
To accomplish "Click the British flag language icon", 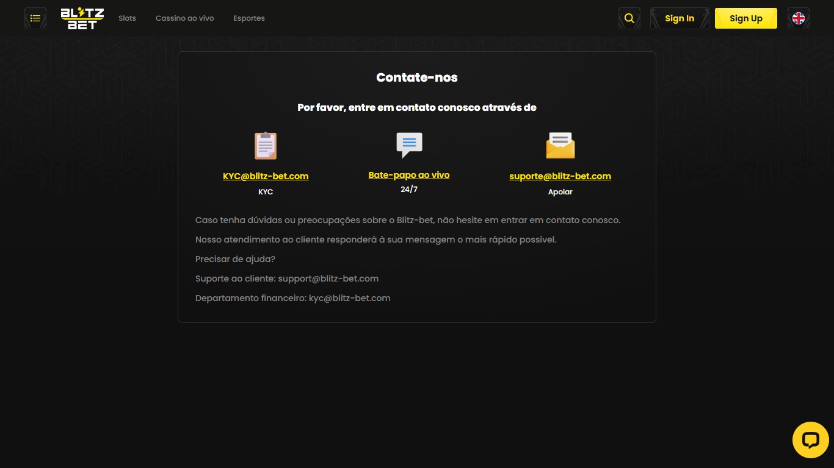I will (x=798, y=18).
